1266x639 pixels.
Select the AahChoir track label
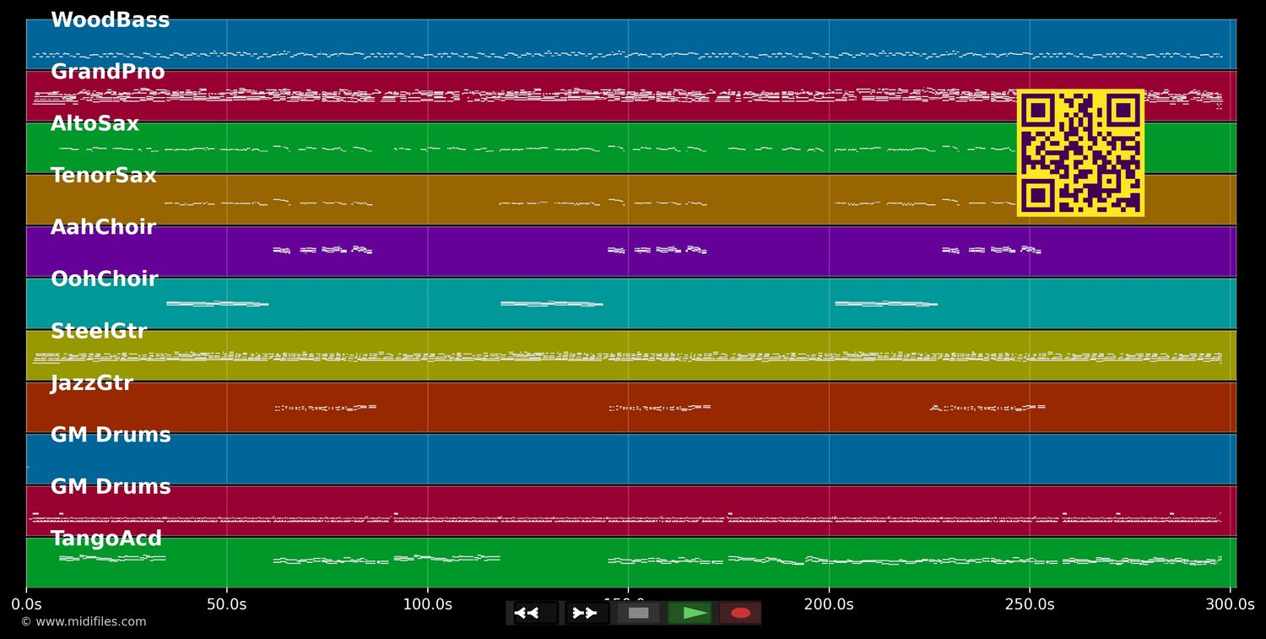103,228
